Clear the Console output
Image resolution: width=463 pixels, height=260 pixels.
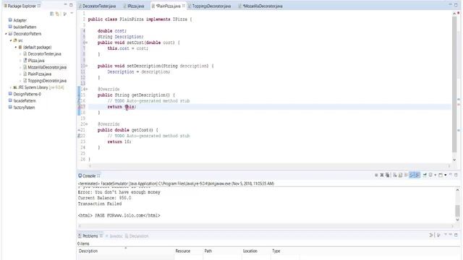[395, 175]
